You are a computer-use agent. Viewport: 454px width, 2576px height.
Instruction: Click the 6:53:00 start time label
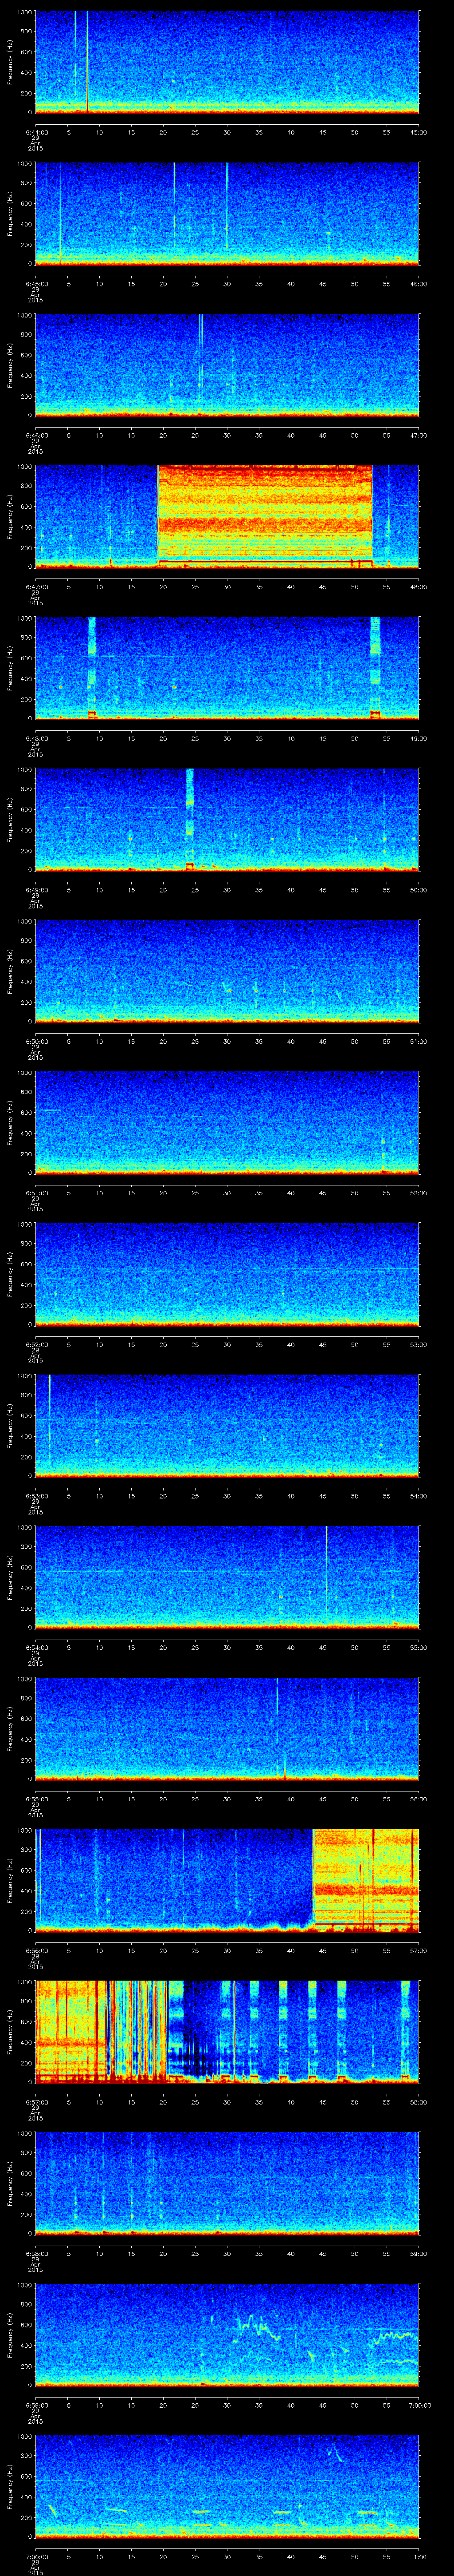click(36, 1496)
